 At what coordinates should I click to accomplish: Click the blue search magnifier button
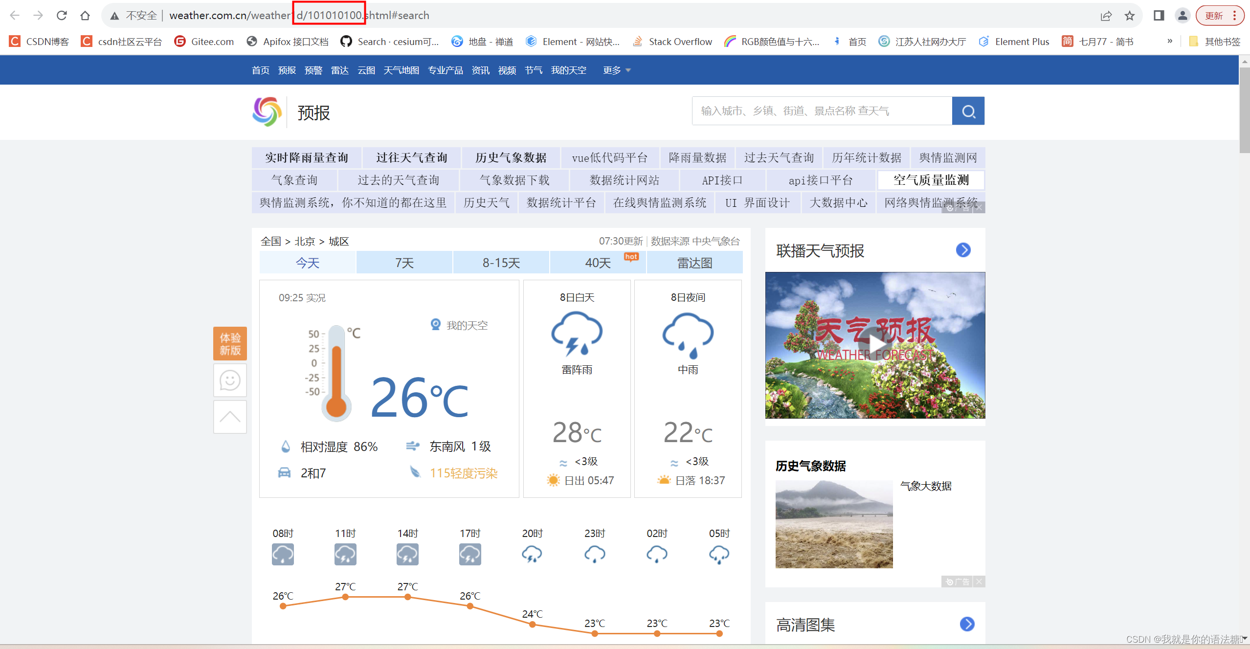click(x=968, y=111)
